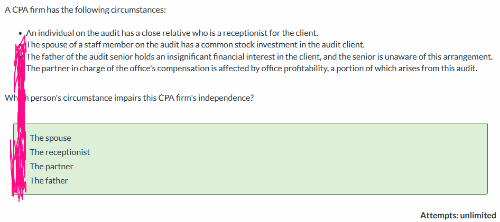Pick "The partner" as the answer
Screen dimensions: 500x222
coord(51,166)
